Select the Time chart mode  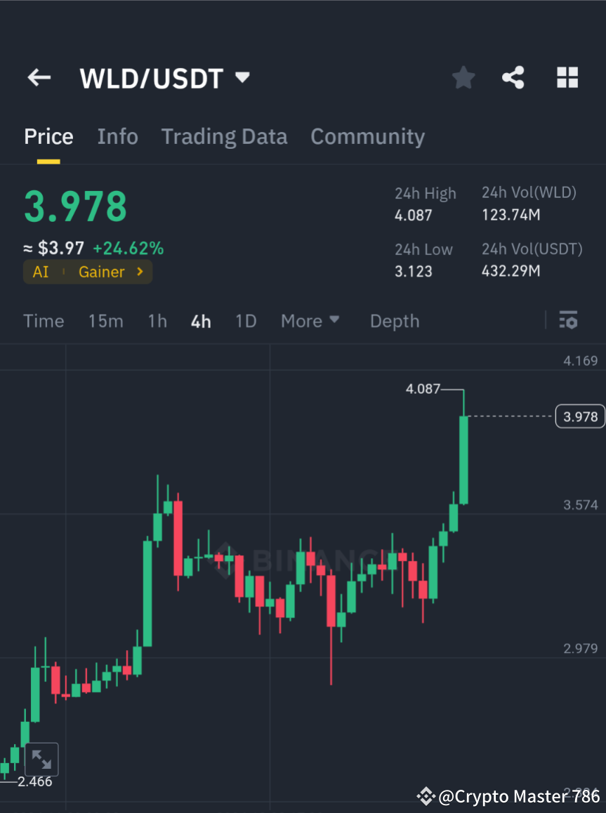(x=44, y=320)
